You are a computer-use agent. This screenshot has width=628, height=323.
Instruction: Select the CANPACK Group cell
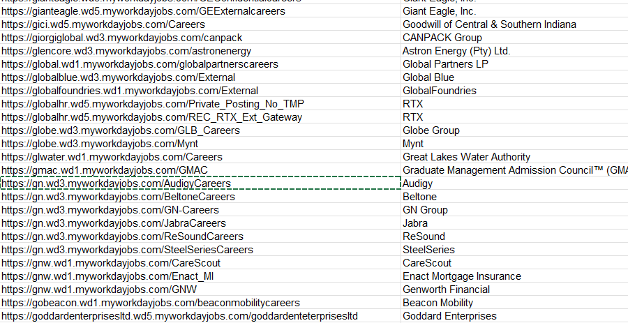click(x=514, y=38)
